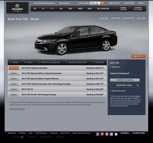
Task: Open the Feature List link
Action: tap(116, 67)
